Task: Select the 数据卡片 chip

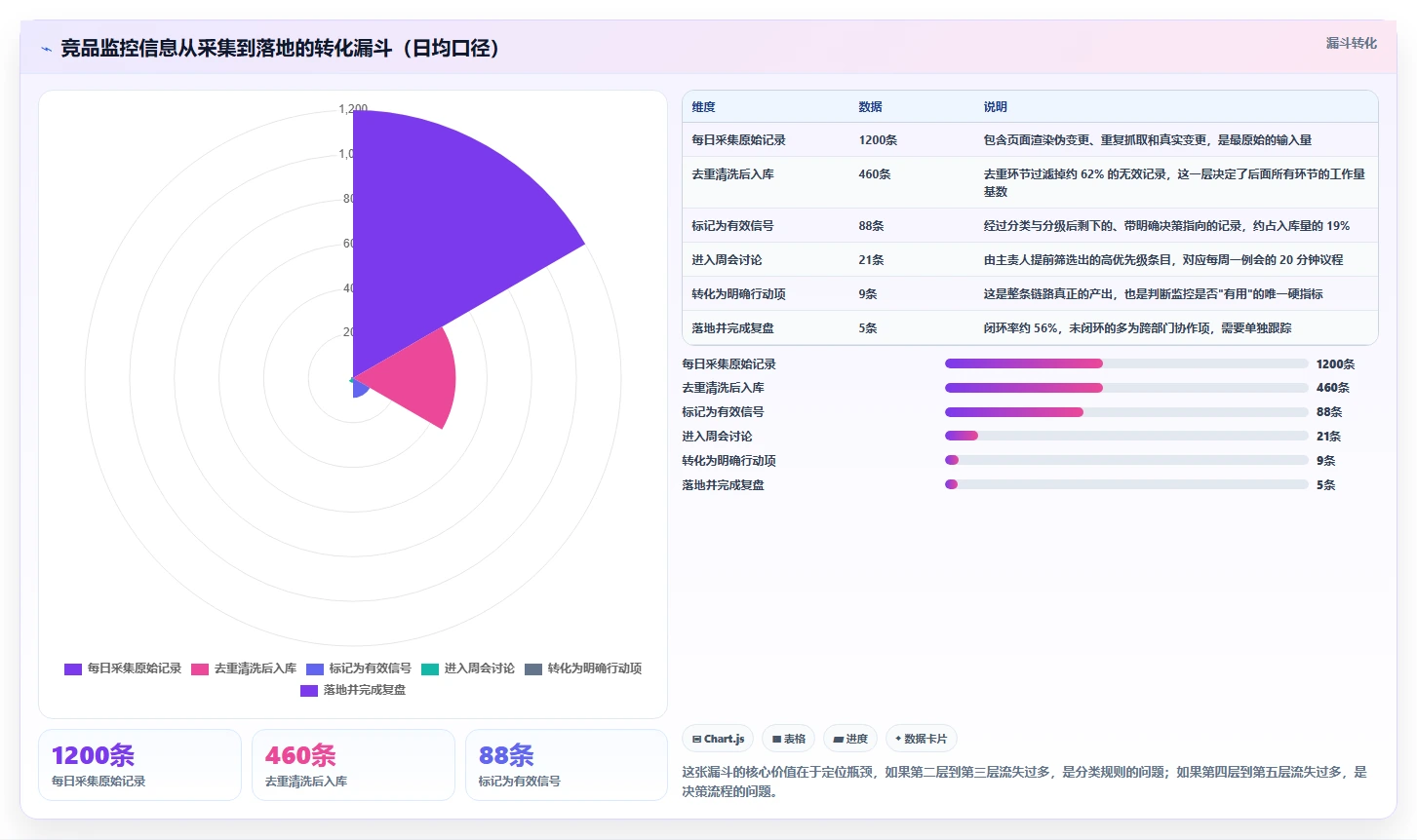Action: pos(921,739)
